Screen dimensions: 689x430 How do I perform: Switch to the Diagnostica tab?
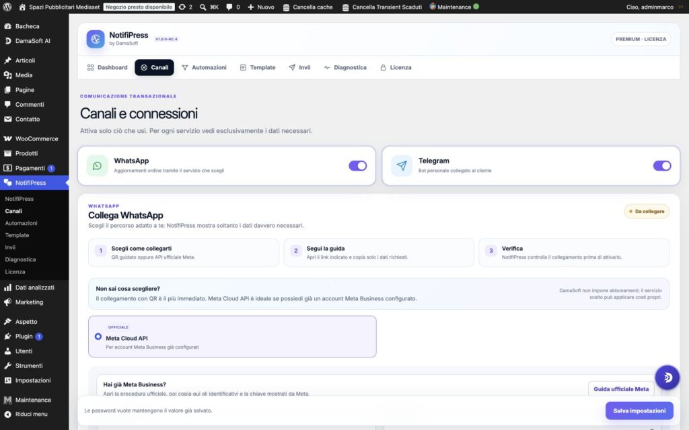(x=345, y=68)
